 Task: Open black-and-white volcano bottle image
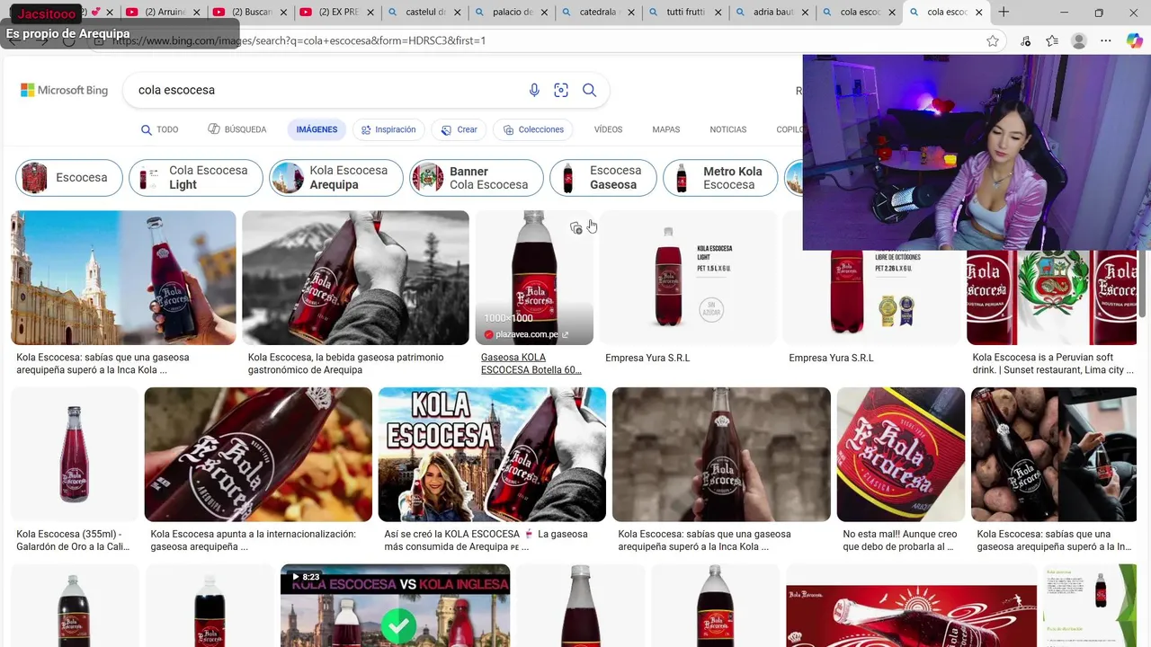[355, 278]
